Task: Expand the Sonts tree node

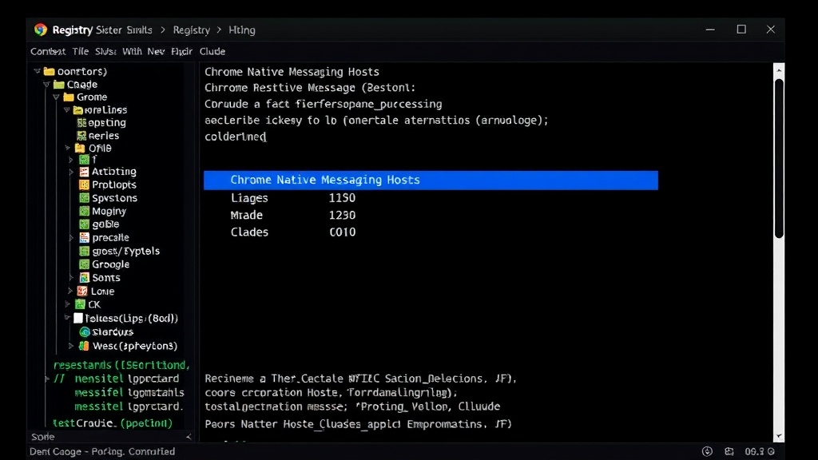Action: [x=71, y=277]
